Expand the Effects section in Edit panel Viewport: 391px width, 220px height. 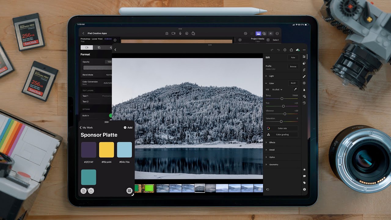(x=281, y=142)
